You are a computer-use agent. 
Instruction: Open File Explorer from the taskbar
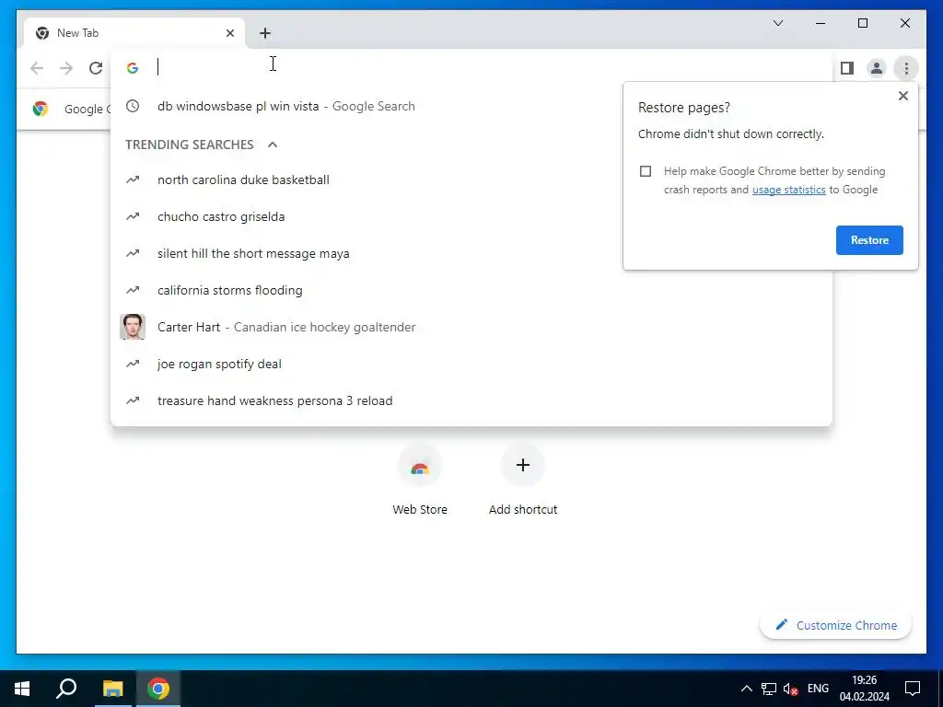tap(112, 689)
